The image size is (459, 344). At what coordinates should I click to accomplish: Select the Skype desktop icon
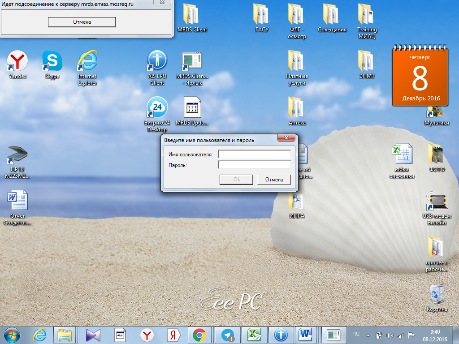click(x=52, y=64)
